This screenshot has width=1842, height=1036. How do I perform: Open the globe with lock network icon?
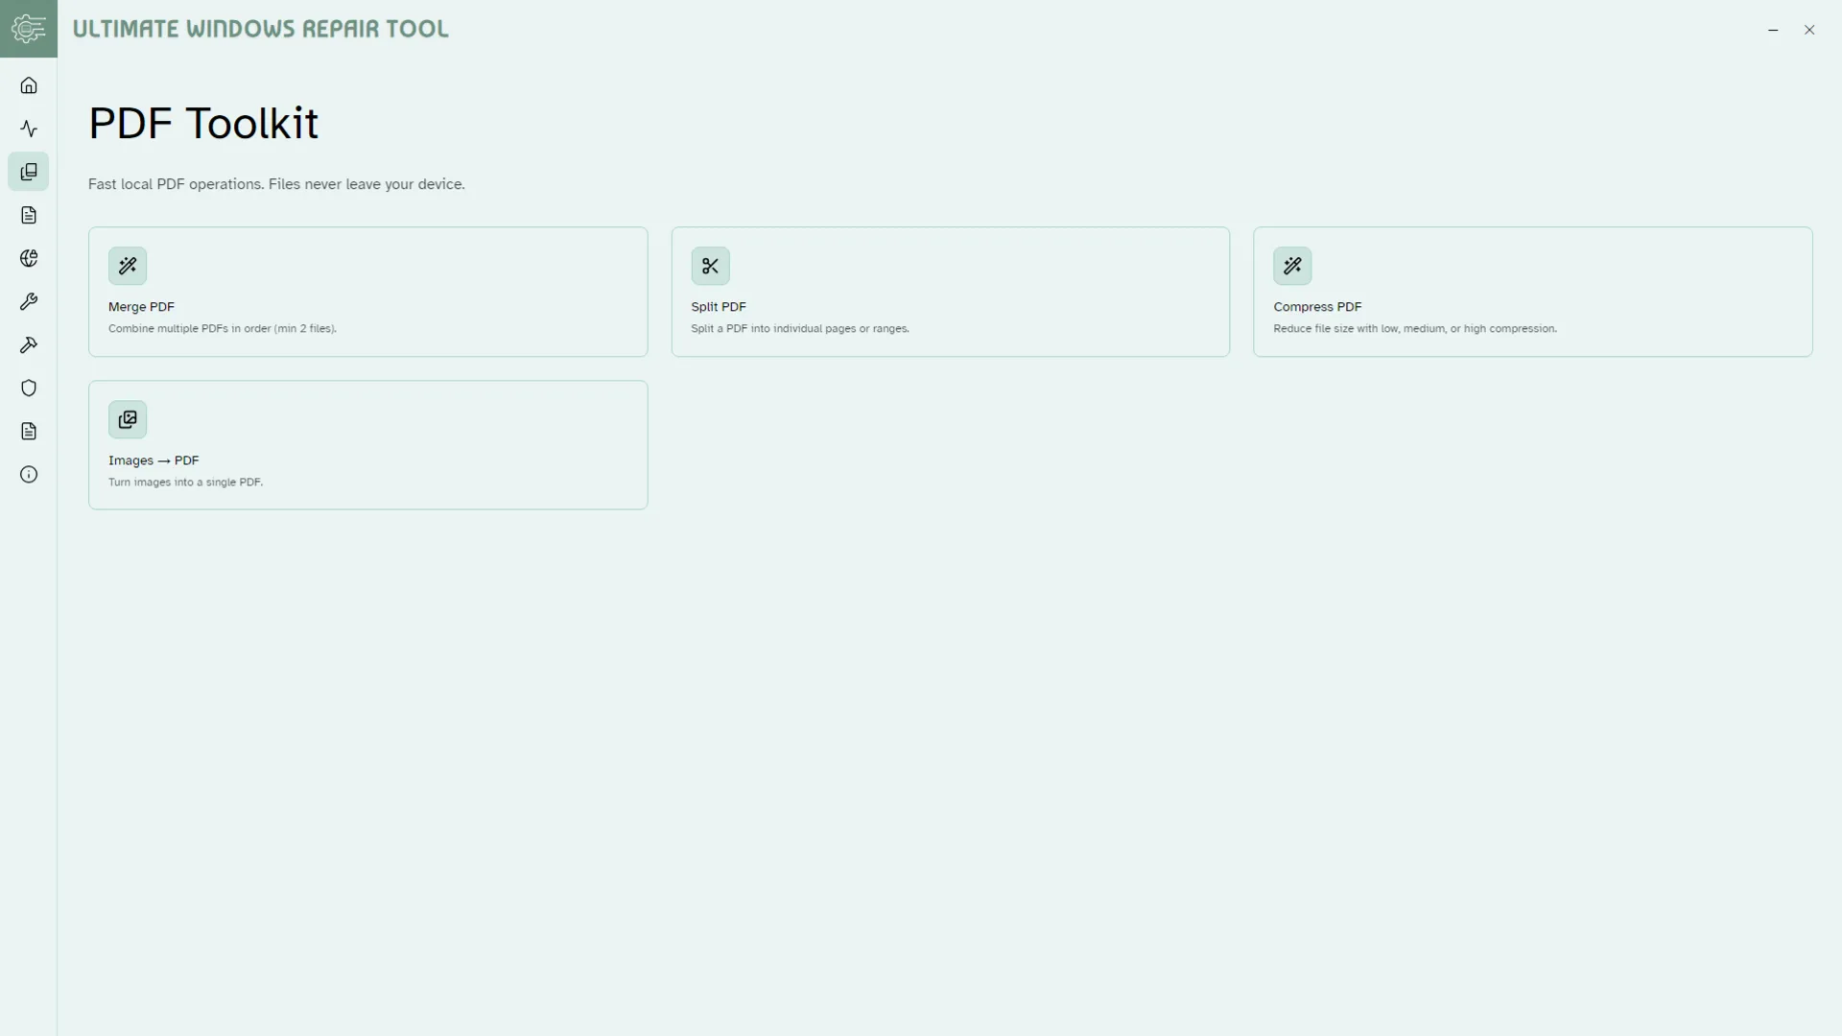click(x=29, y=258)
